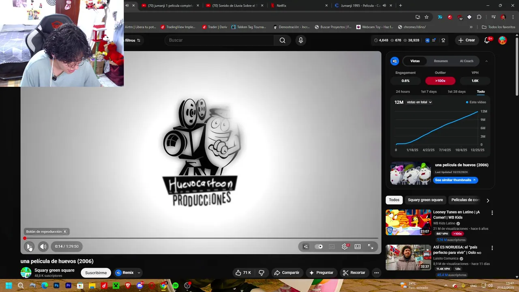Click vidIQ blue IQ icon in stats bar

427,40
